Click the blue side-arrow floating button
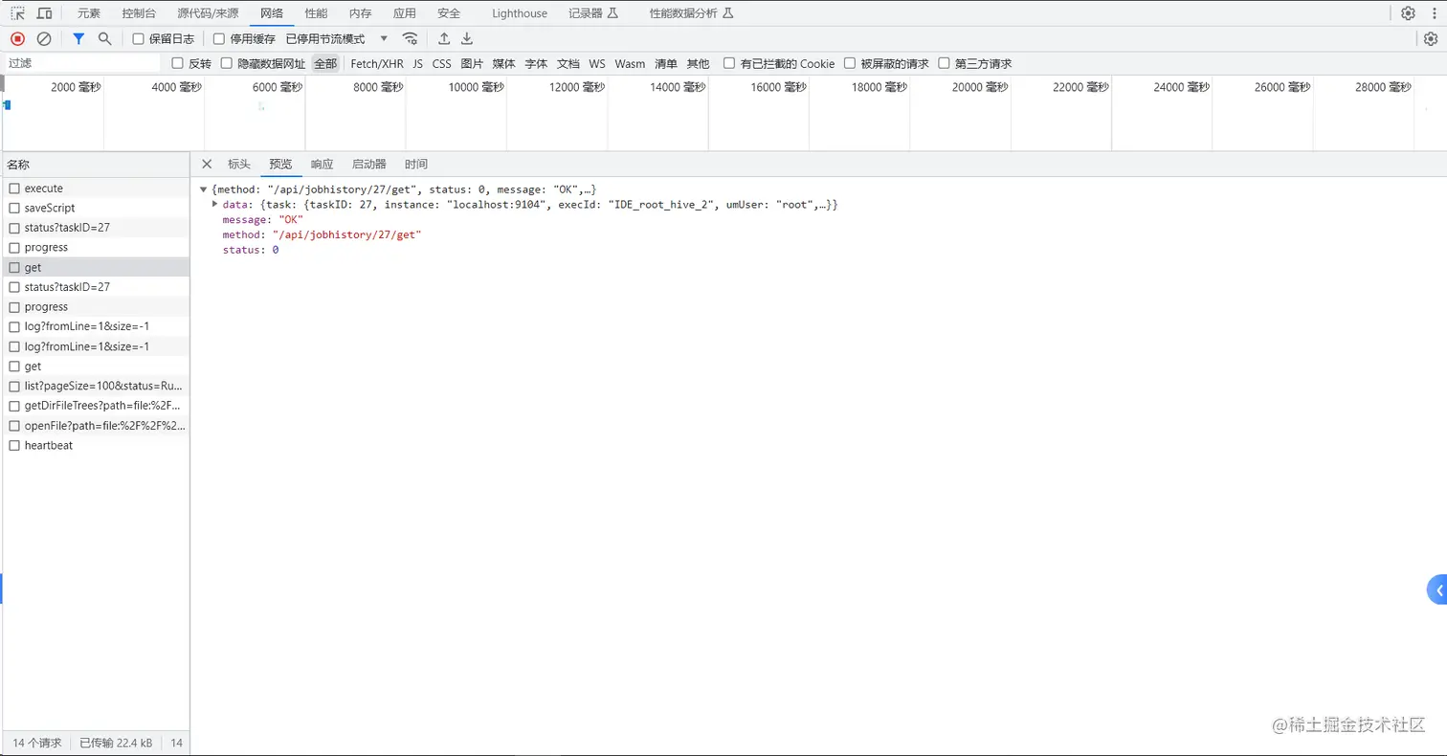Viewport: 1447px width, 756px height. click(1437, 590)
